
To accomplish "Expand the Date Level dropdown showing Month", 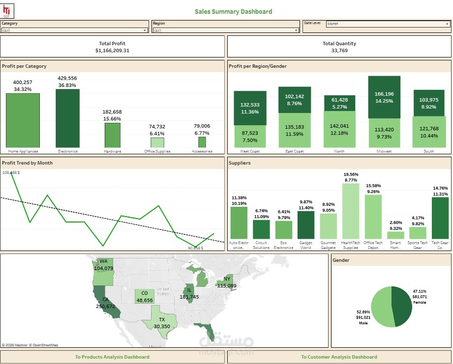I will [448, 24].
